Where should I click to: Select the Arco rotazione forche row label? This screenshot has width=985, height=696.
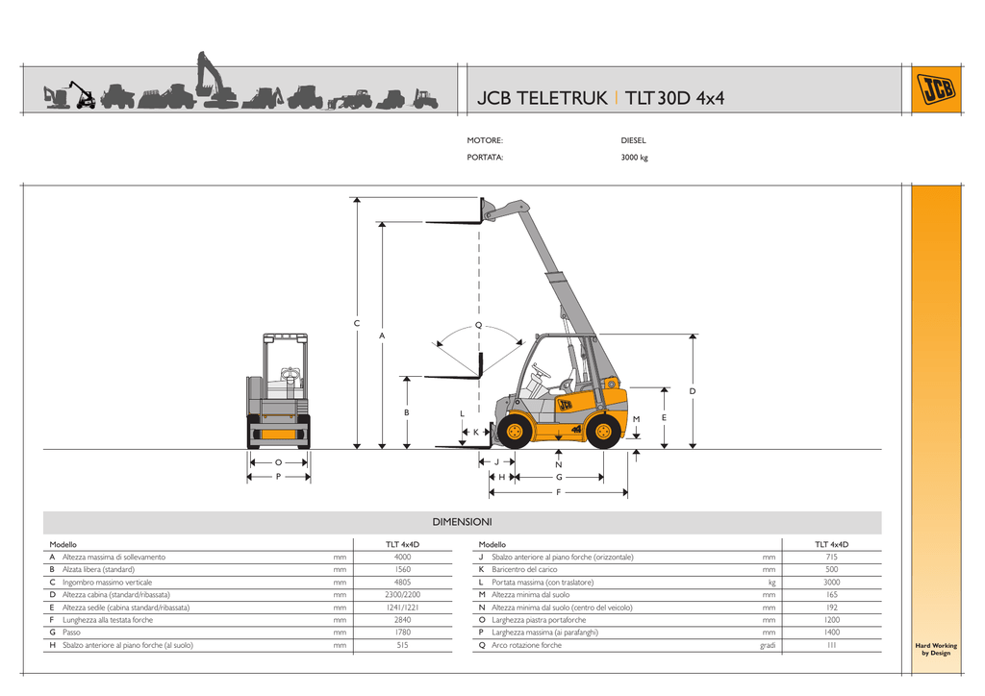tap(526, 645)
